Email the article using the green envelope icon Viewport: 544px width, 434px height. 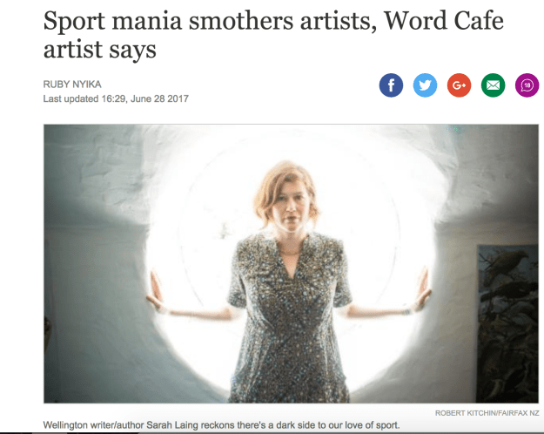click(493, 85)
